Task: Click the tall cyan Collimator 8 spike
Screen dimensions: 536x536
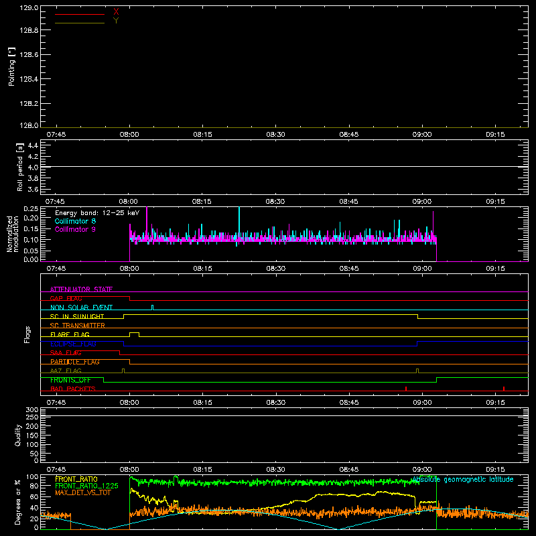Action: tap(239, 222)
